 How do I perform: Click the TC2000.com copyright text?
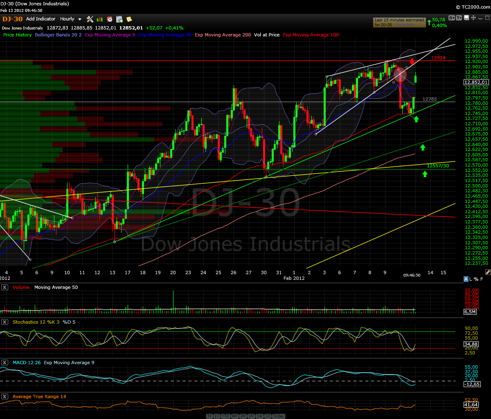pos(472,7)
